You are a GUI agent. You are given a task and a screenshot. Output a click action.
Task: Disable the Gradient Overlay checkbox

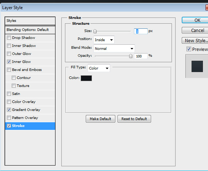click(x=9, y=110)
